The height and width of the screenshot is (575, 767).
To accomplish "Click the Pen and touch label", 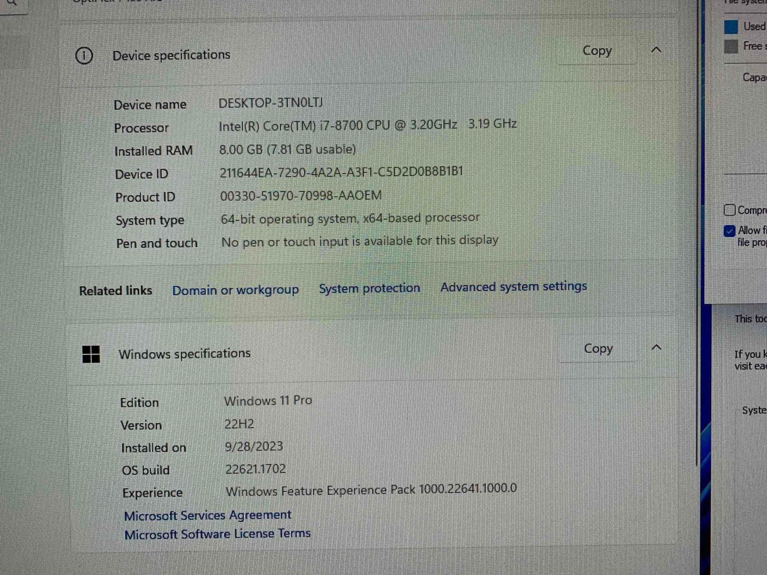I will click(x=157, y=243).
